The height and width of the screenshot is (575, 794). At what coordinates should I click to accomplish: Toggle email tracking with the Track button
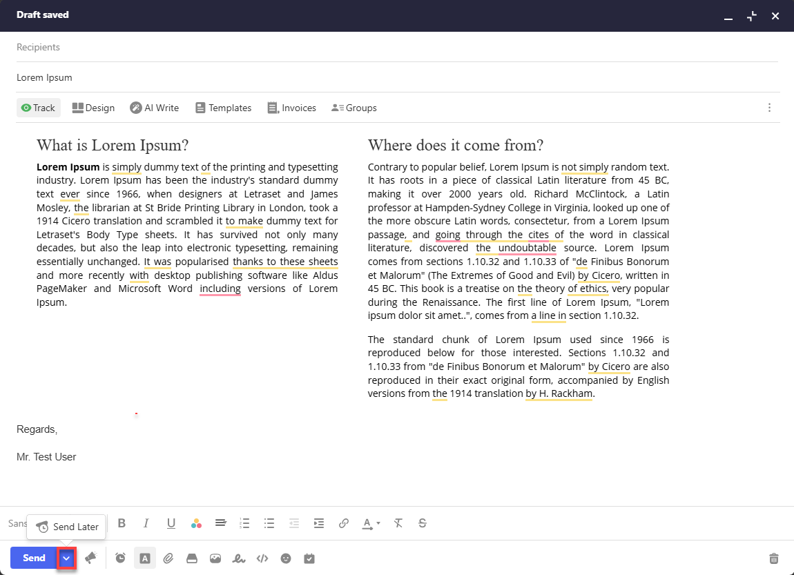point(39,108)
